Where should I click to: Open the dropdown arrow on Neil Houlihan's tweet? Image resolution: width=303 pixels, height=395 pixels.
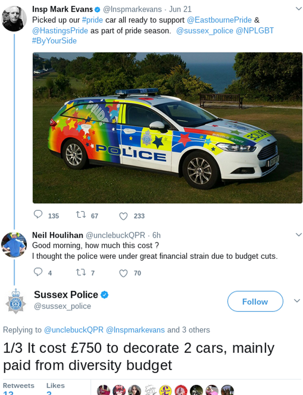[x=299, y=235]
